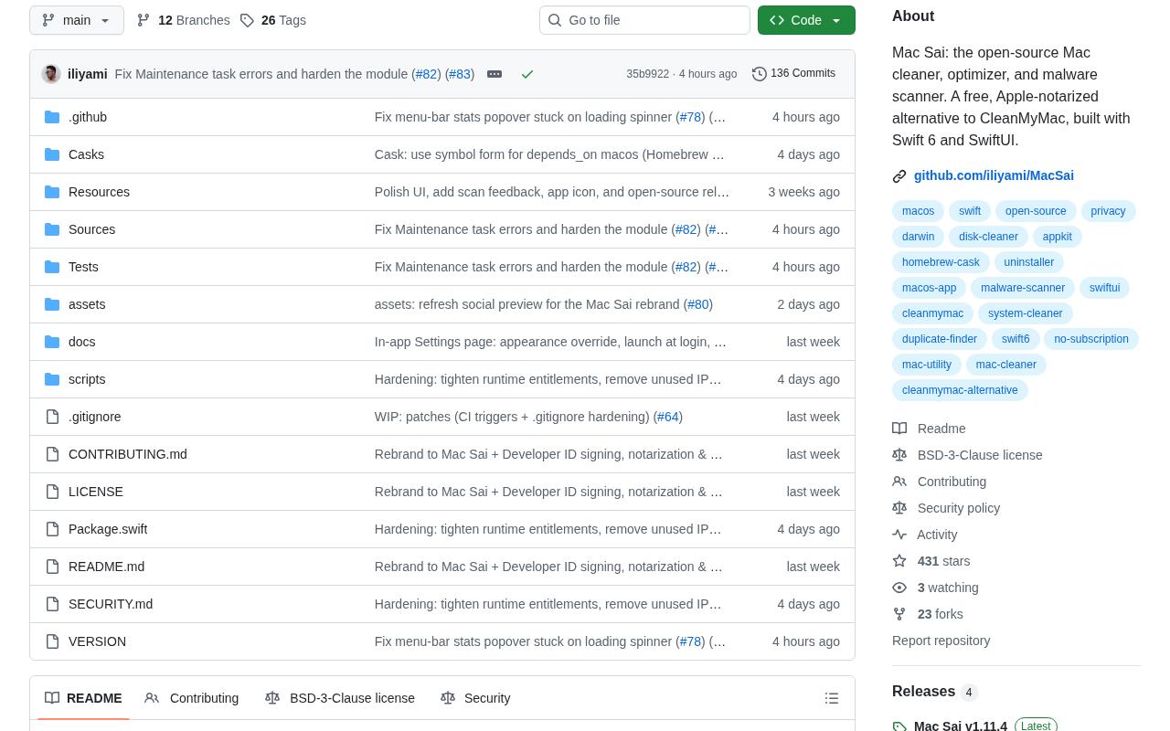Open iliyami author profile link
The width and height of the screenshot is (1170, 731).
point(88,74)
